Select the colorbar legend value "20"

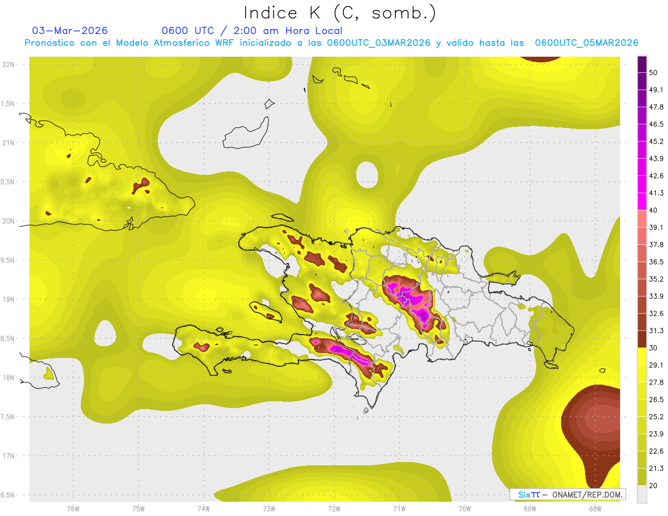point(654,485)
